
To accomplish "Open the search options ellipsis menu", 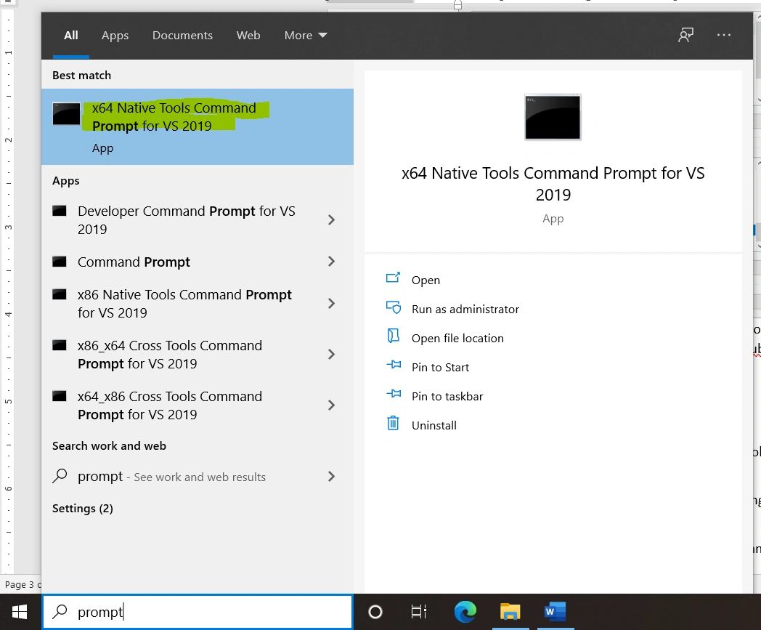I will click(x=724, y=34).
